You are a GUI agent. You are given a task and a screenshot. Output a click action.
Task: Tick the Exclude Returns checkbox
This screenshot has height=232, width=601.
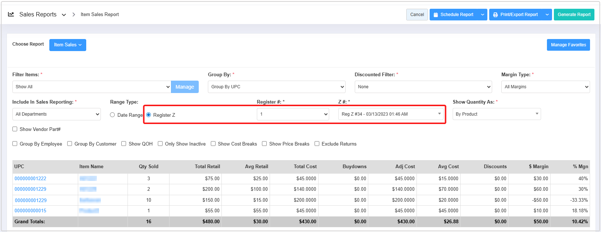coord(317,144)
